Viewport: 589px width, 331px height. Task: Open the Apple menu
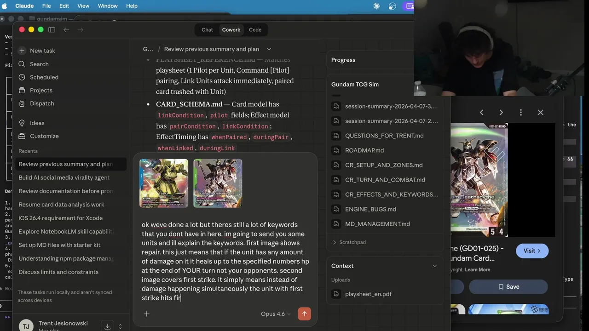5,6
